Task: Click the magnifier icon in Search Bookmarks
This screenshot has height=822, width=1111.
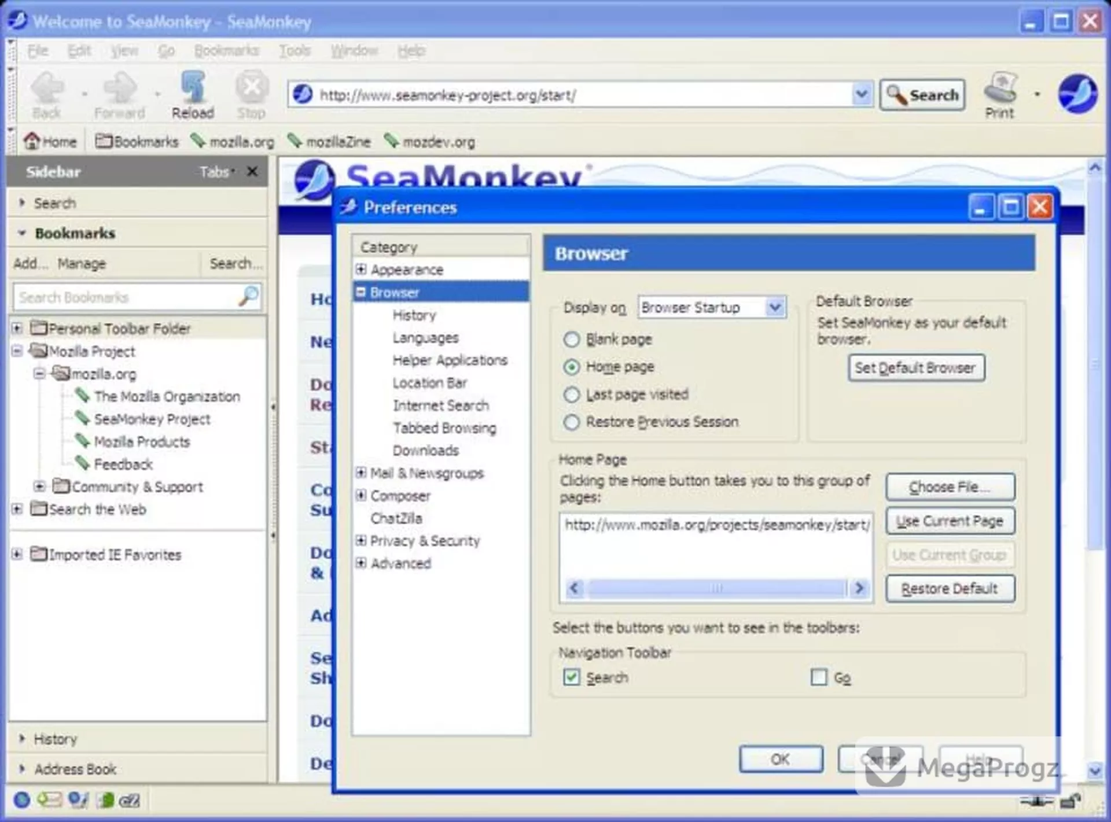Action: point(249,296)
